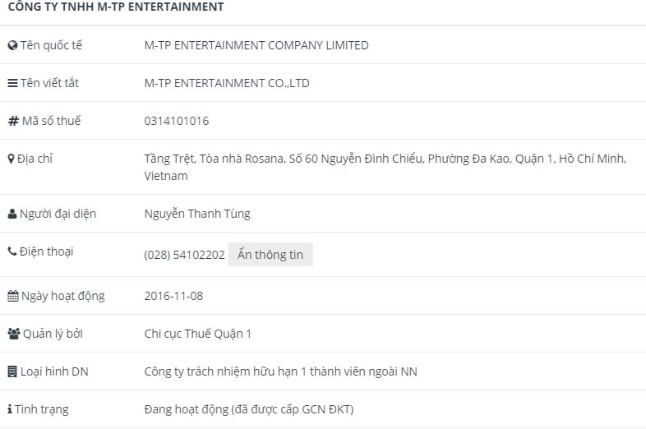
Task: Click the group icon beside Quản lý bởi
Action: click(x=13, y=334)
